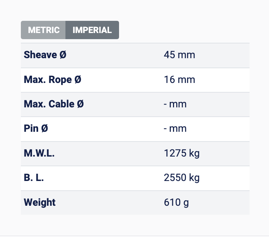
Task: Select the empty Pin Ø value
Action: pyautogui.click(x=175, y=128)
